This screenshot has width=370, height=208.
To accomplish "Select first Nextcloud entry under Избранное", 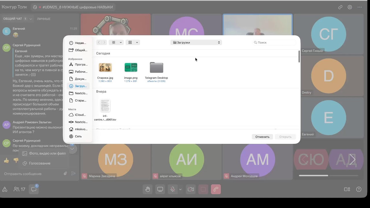I will (78, 93).
